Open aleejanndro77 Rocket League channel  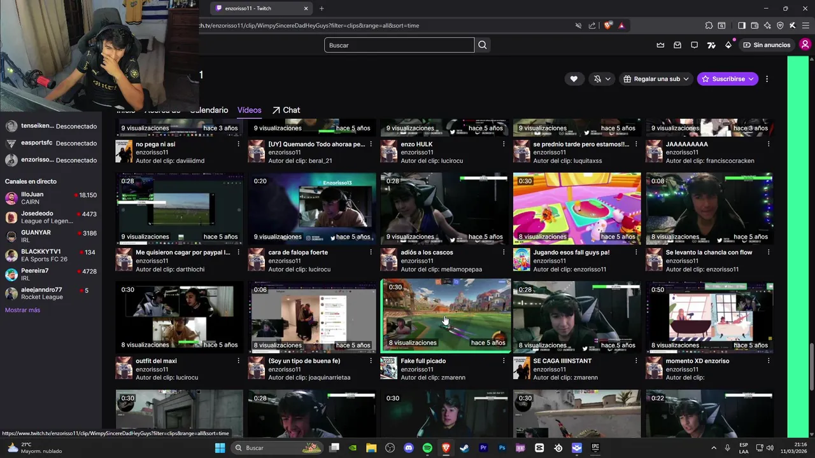[51, 293]
